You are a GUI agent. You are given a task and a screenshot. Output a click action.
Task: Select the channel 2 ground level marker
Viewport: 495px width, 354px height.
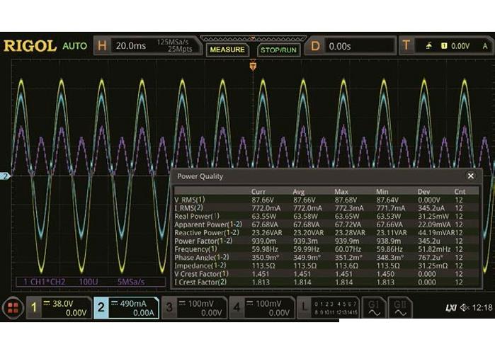coord(4,176)
